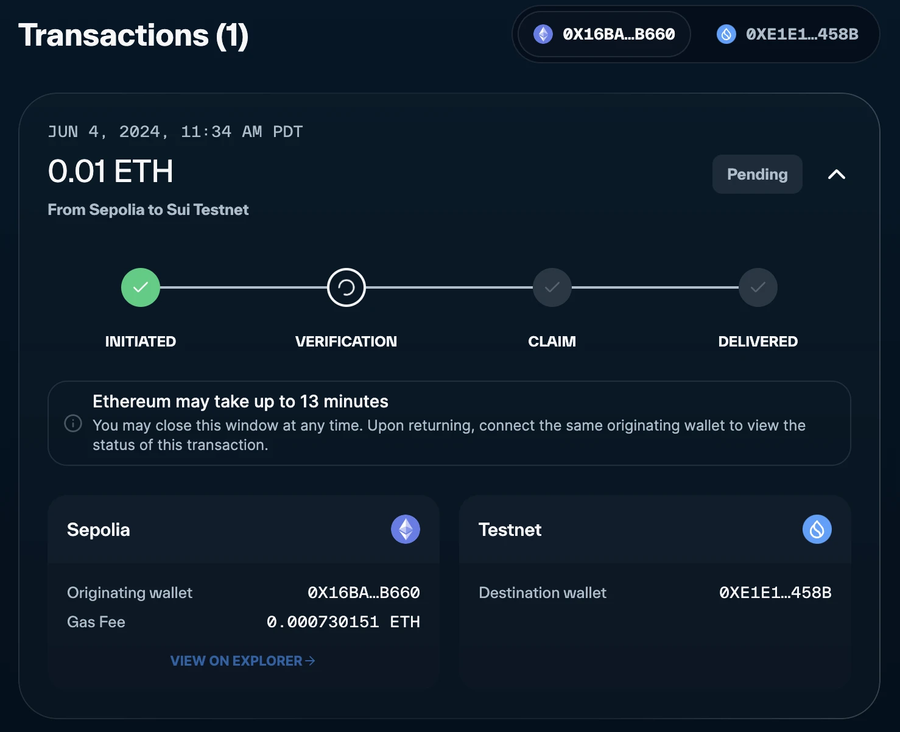Click the Delivered step circle
The width and height of the screenshot is (900, 732).
757,287
